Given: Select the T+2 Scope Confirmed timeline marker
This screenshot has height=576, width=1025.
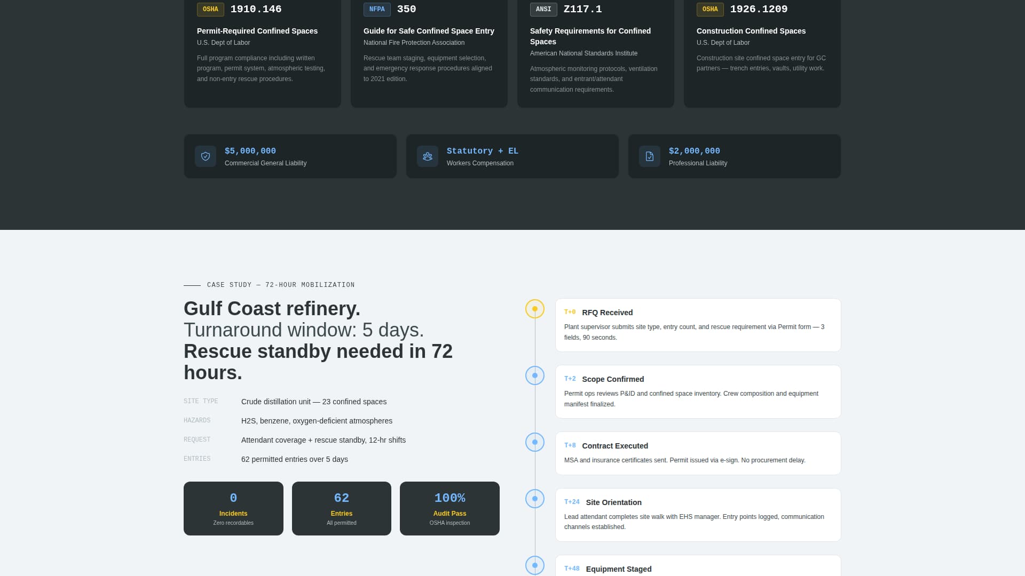Looking at the screenshot, I should (x=535, y=375).
